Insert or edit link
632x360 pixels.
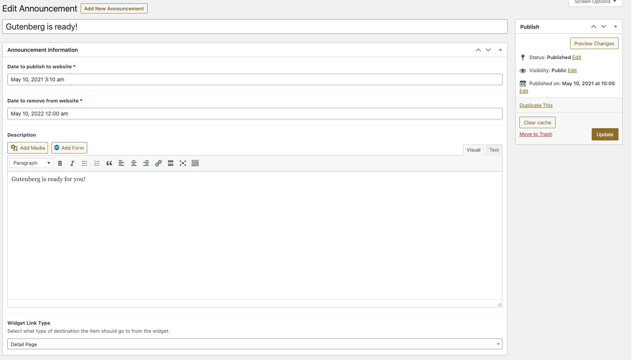[158, 163]
